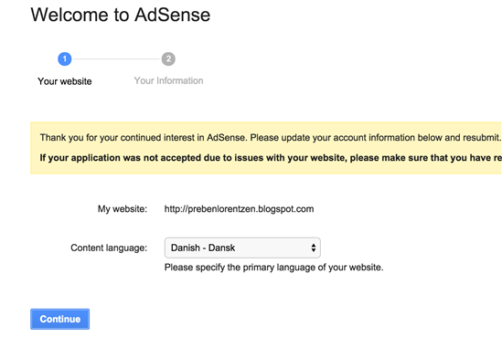The width and height of the screenshot is (502, 348).
Task: Click the Continue button
Action: [x=59, y=319]
